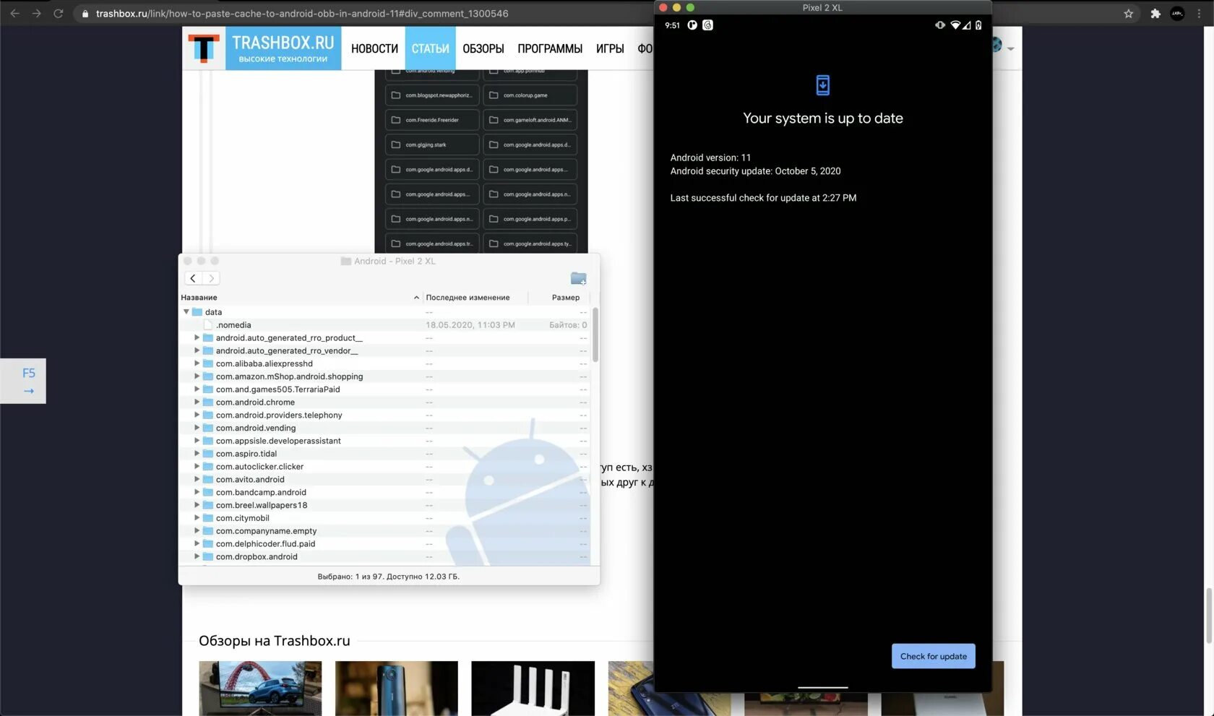Click the battery icon in Pixel status bar
The width and height of the screenshot is (1214, 716).
[978, 25]
